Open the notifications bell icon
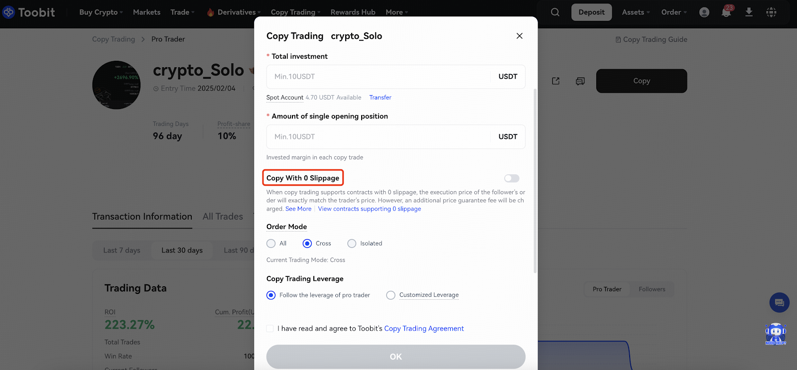Screen dimensions: 797x370 click(726, 12)
